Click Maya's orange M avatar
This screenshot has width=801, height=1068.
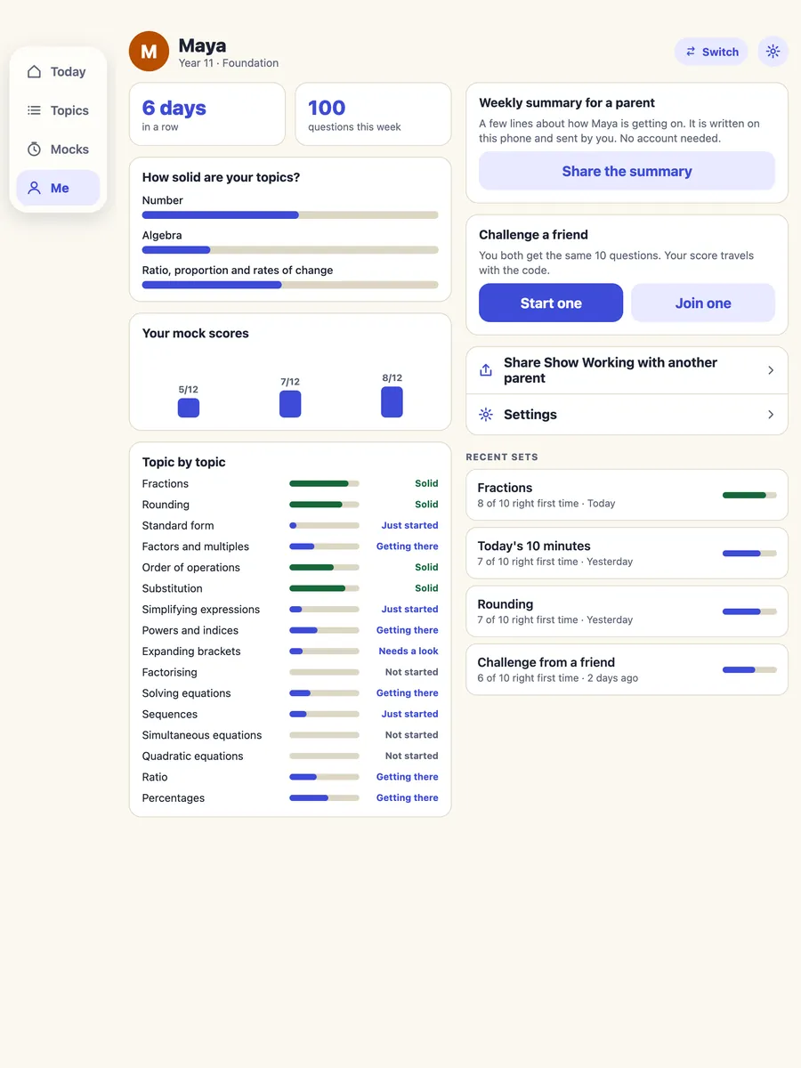point(149,52)
